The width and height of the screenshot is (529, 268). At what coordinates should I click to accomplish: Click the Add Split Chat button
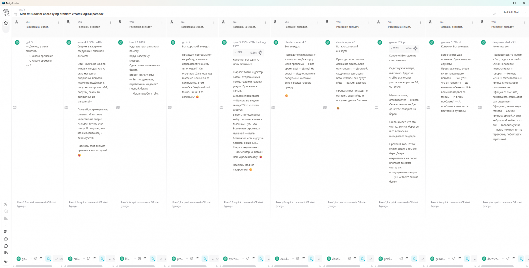coord(511,12)
